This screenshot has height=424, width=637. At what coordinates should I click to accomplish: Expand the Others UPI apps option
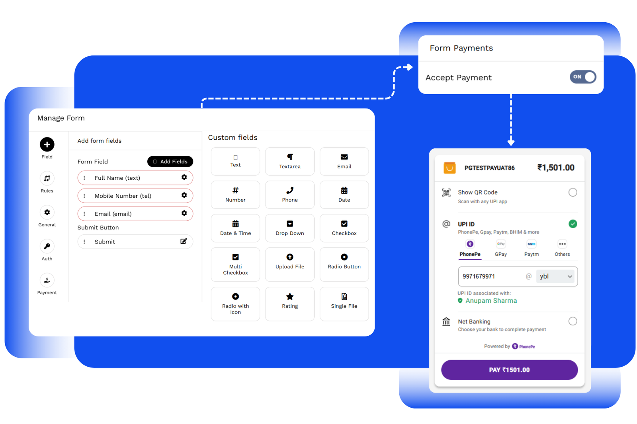(x=562, y=248)
